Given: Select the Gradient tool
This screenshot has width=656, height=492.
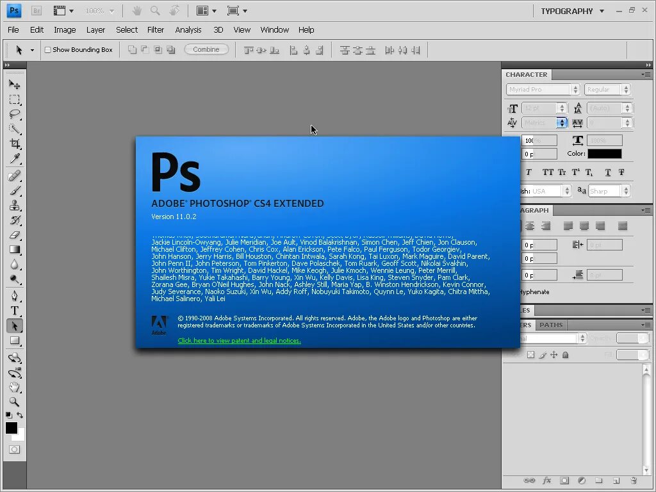Looking at the screenshot, I should click(15, 249).
